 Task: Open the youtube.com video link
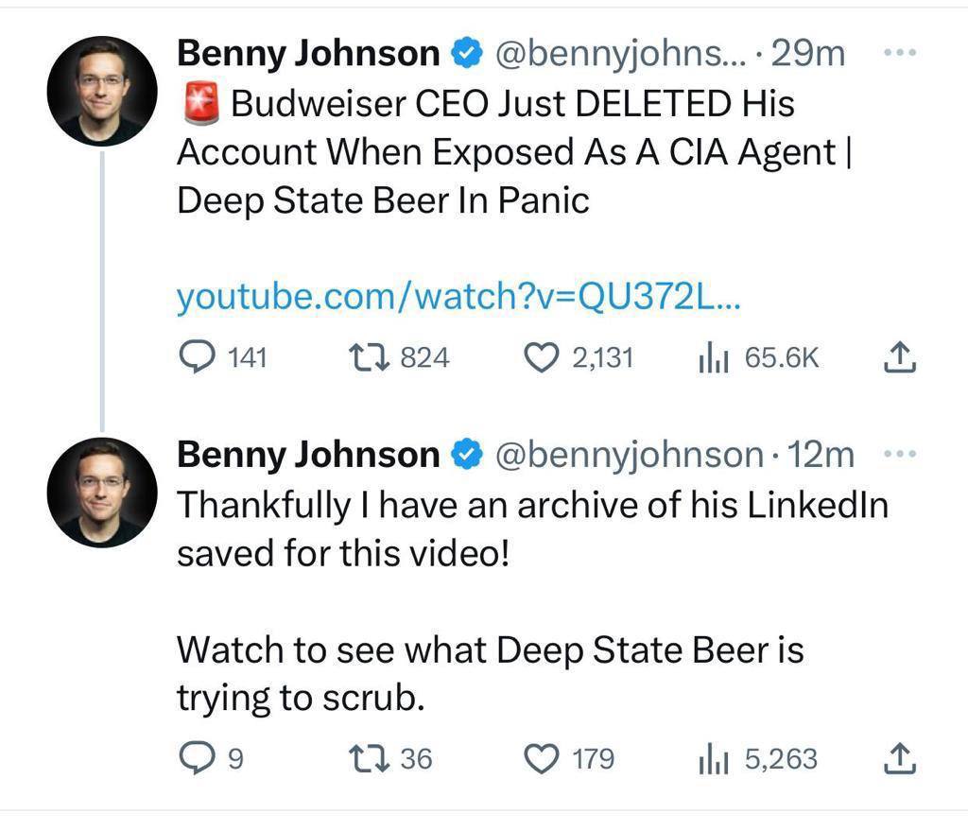point(459,297)
